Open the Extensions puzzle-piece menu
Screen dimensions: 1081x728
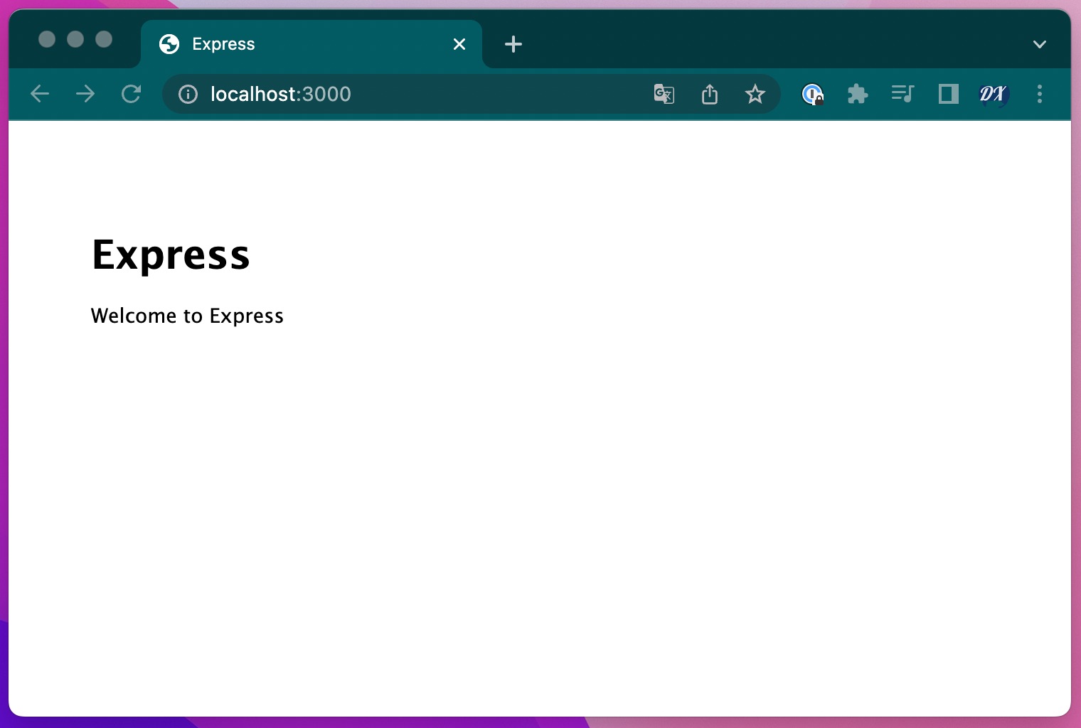(x=857, y=94)
